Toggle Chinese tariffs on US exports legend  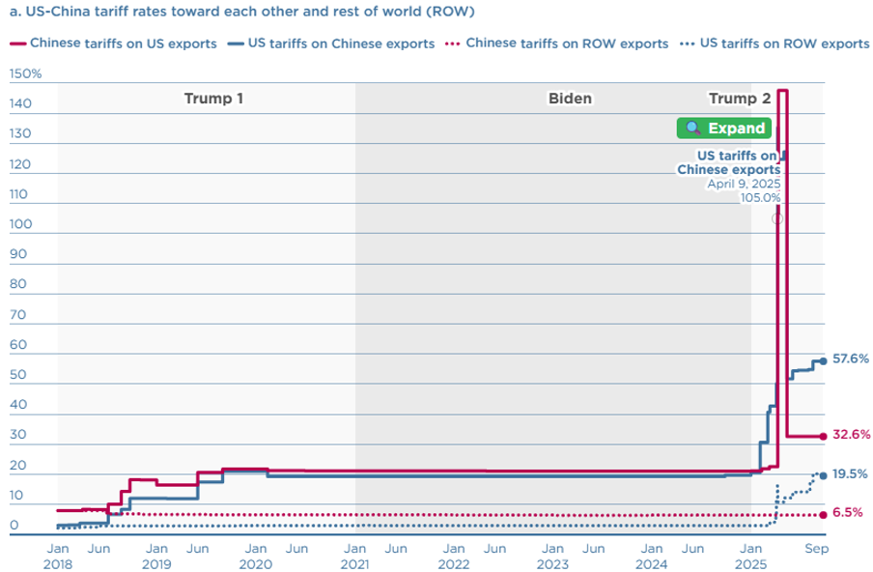click(122, 43)
